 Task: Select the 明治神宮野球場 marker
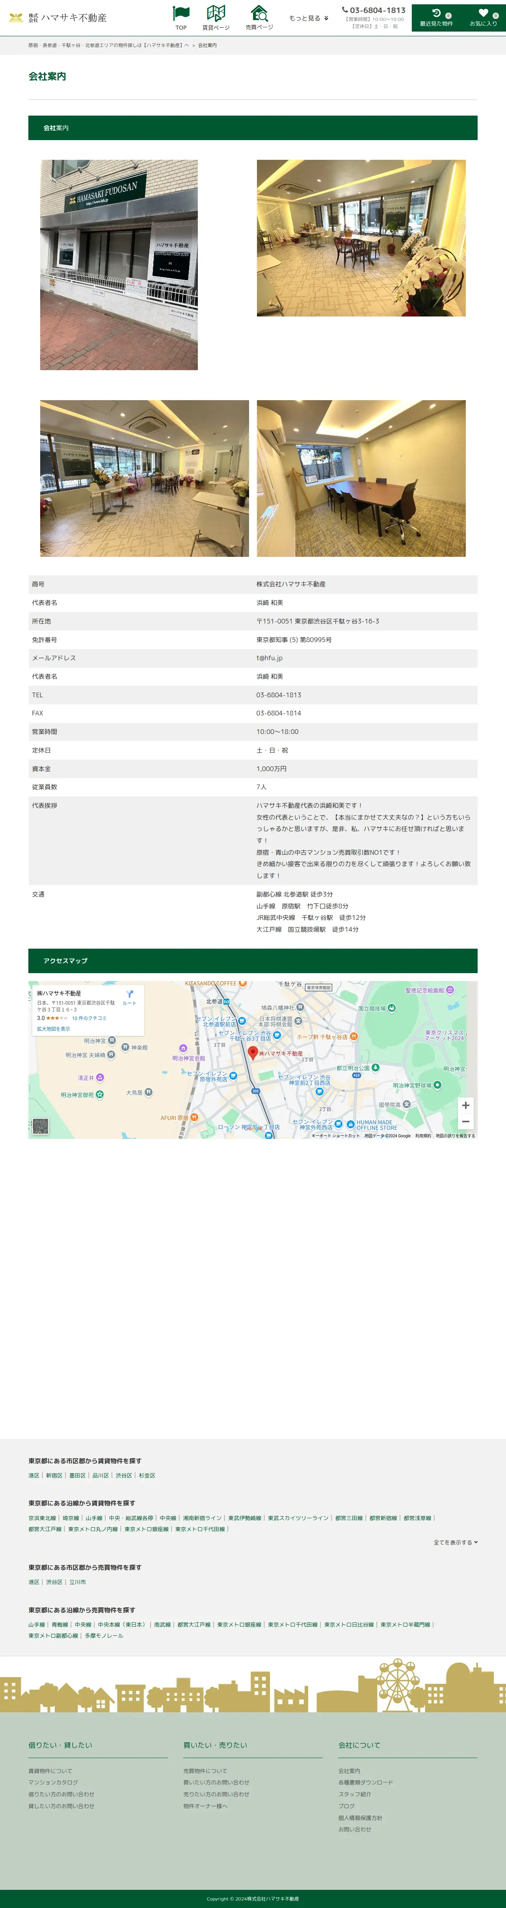437,1085
